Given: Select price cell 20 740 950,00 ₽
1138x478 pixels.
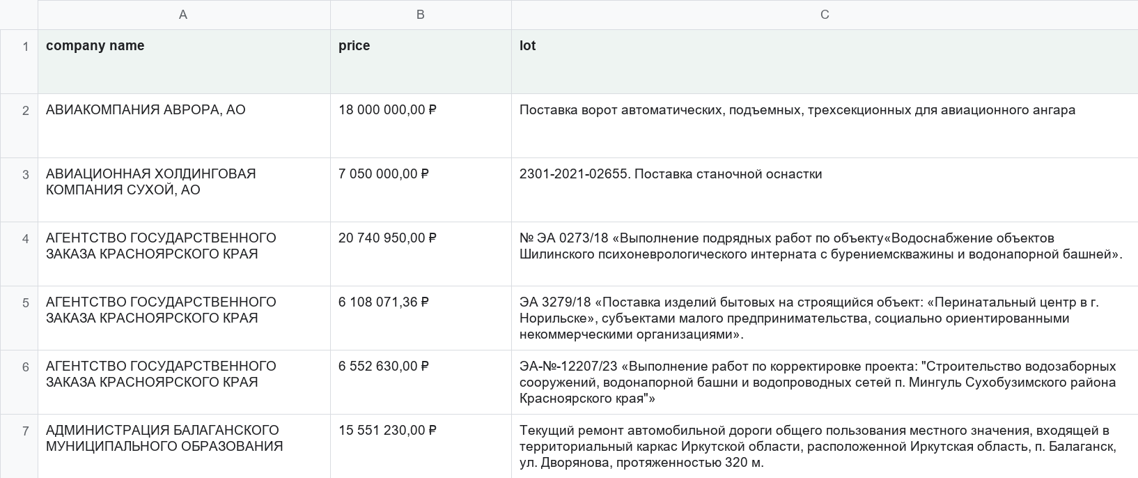Looking at the screenshot, I should coord(421,254).
